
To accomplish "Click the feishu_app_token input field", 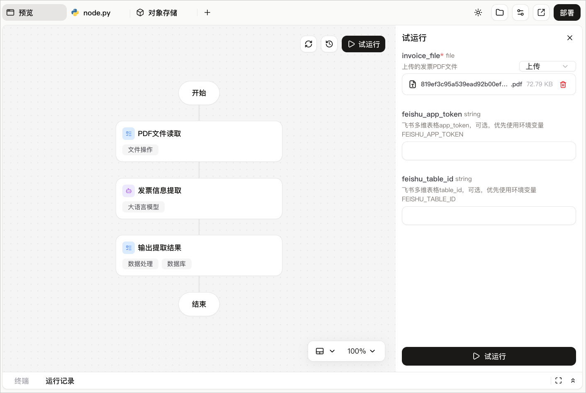I will pos(489,151).
